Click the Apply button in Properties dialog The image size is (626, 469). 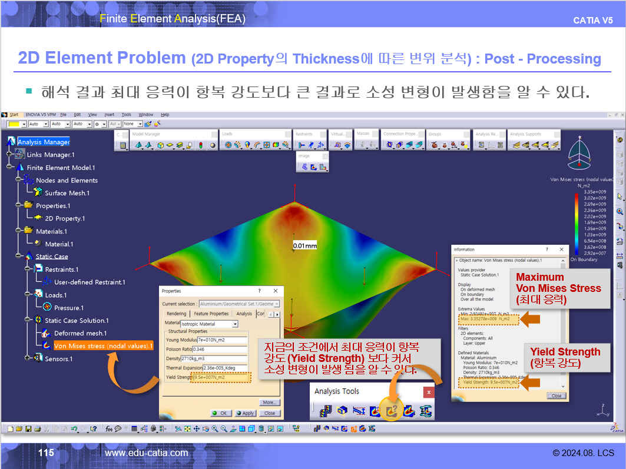[246, 413]
